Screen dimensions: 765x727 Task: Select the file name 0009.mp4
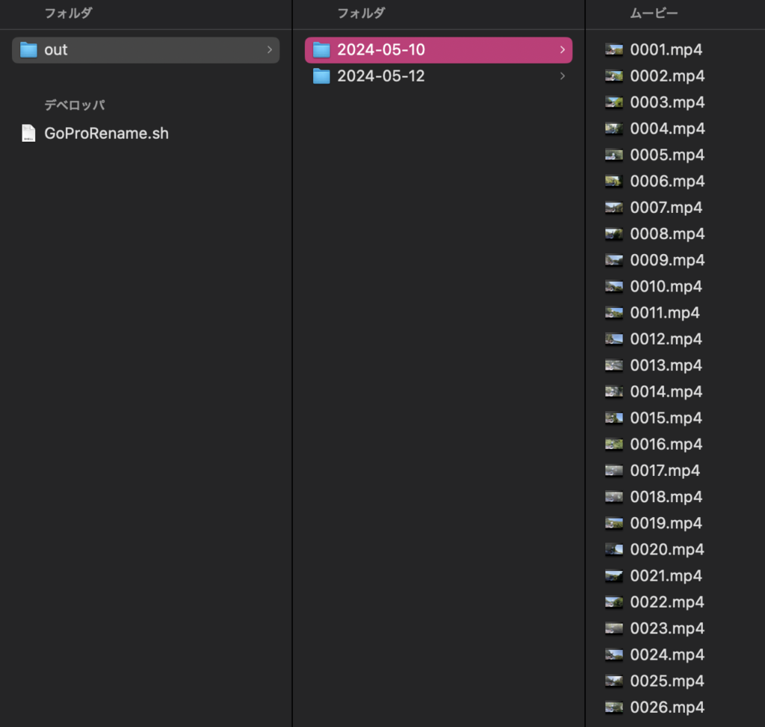click(667, 260)
